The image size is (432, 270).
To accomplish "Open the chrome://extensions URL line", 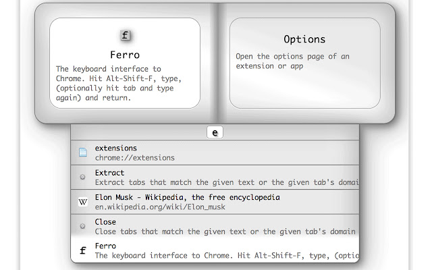I will (x=135, y=158).
